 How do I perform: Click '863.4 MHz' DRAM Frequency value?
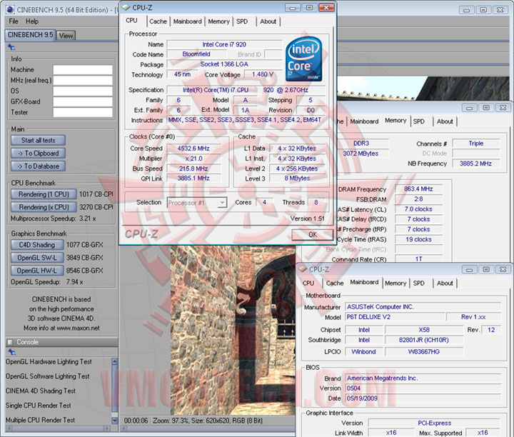[418, 189]
